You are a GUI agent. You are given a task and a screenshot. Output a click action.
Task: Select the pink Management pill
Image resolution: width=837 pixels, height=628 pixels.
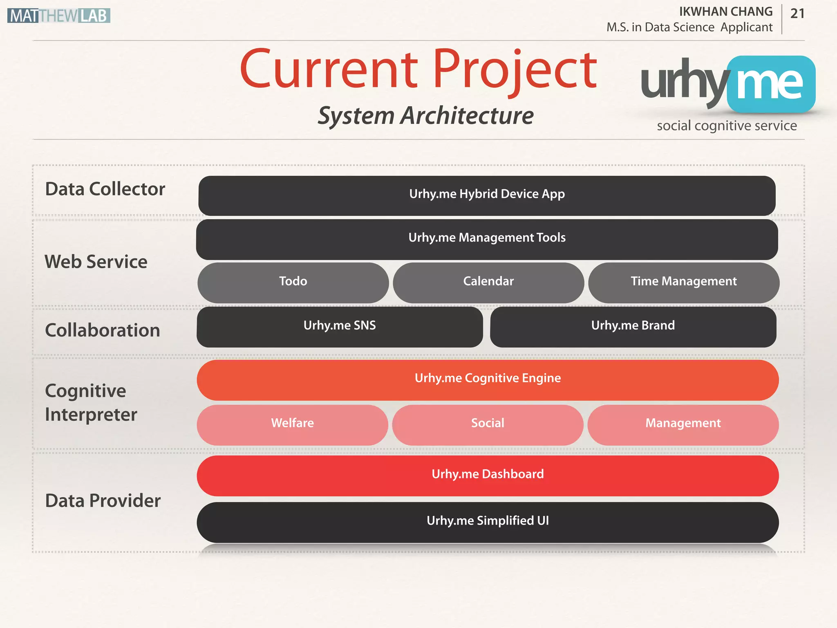[683, 424]
